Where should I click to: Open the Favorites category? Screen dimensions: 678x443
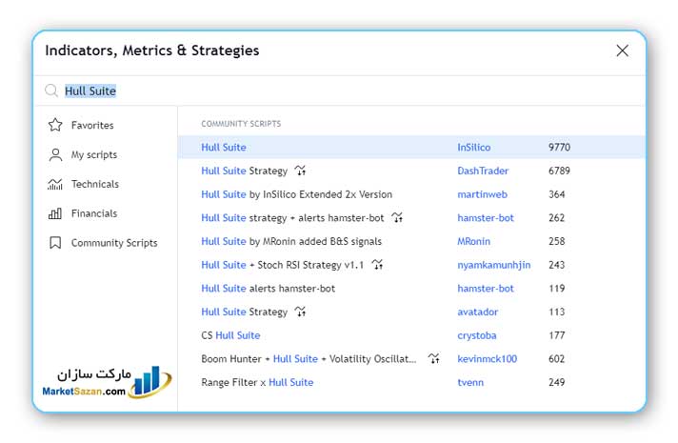point(91,125)
